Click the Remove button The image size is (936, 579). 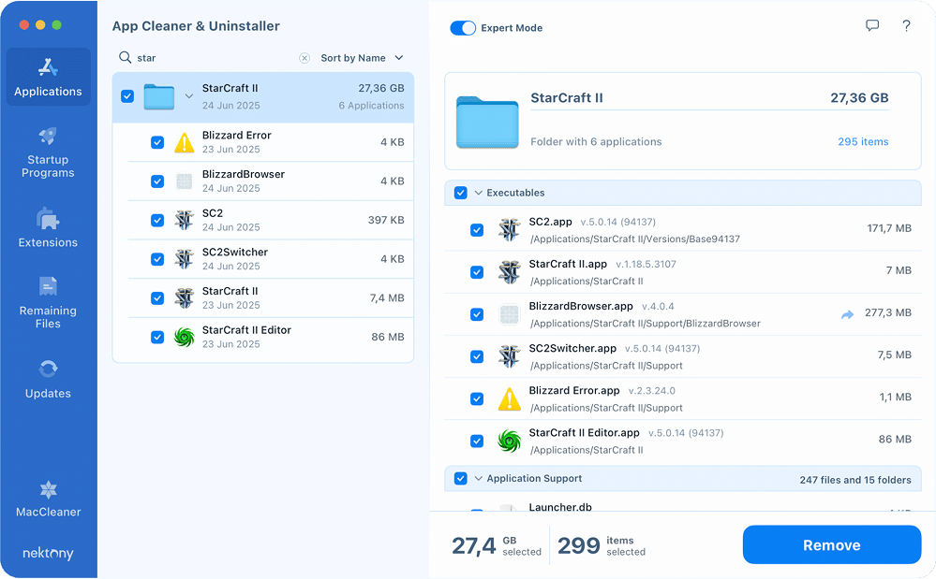[832, 545]
